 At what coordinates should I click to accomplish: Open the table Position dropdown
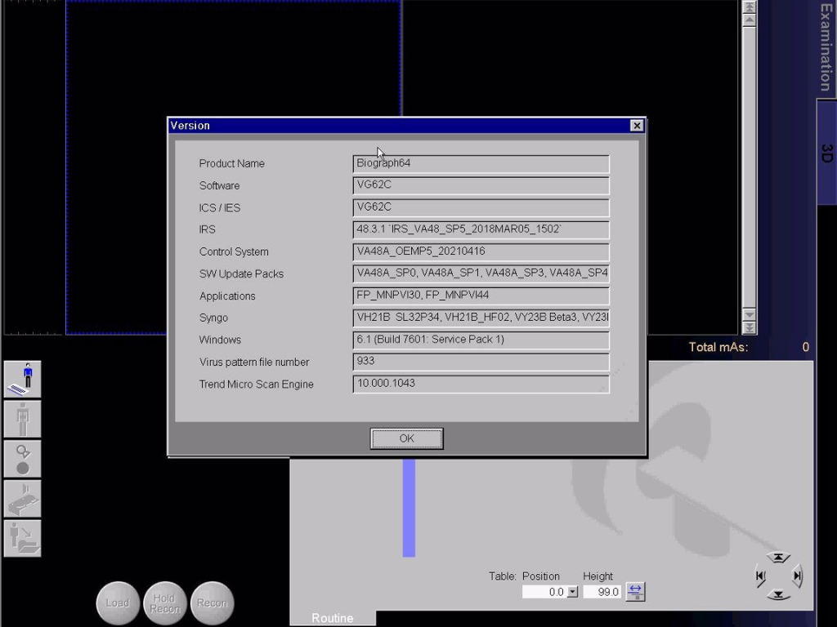click(572, 592)
